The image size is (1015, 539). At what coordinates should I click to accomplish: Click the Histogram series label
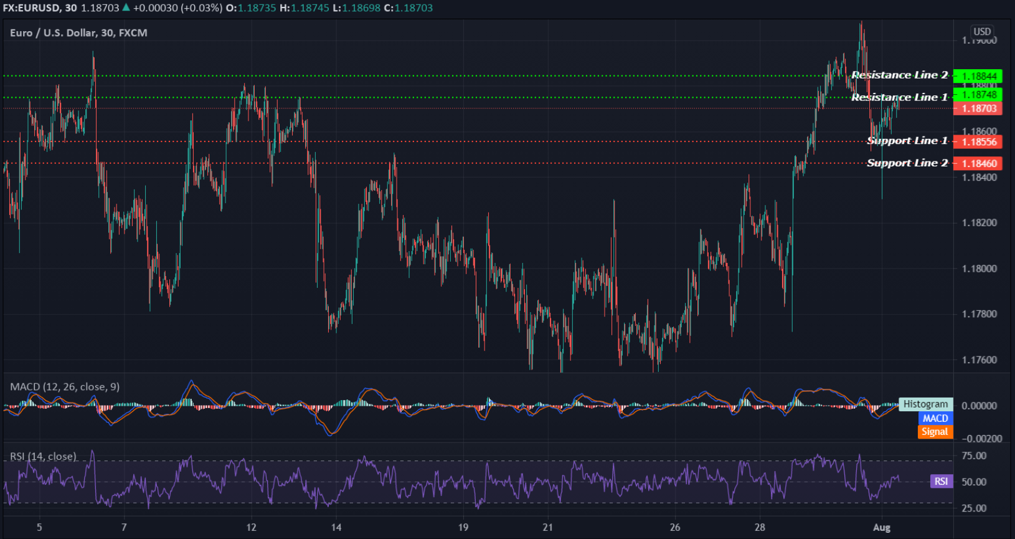(x=925, y=404)
